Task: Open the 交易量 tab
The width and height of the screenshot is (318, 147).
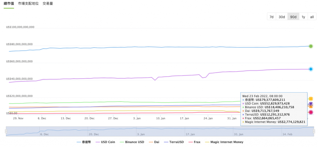Action: tap(48, 4)
